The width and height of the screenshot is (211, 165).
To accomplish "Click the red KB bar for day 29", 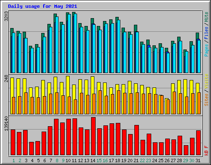I will pos(186,150).
